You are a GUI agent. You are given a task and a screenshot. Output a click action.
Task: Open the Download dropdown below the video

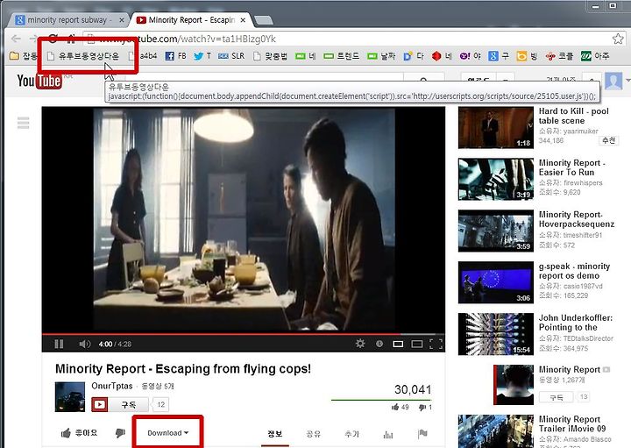pos(167,433)
